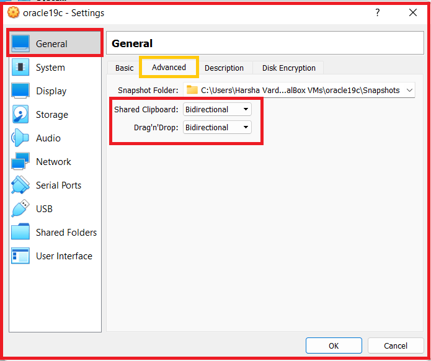Open the Shared Clipboard dropdown
Screen dimensions: 431x361
coord(217,109)
